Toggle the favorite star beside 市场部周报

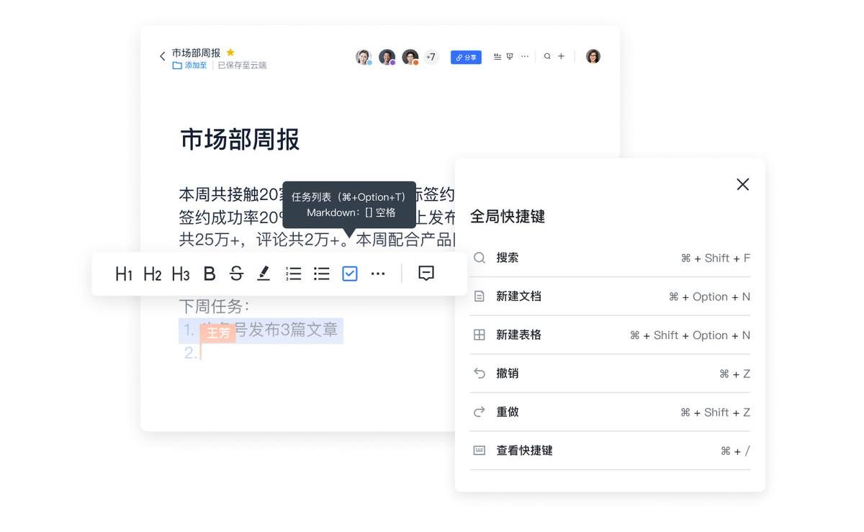pyautogui.click(x=230, y=53)
